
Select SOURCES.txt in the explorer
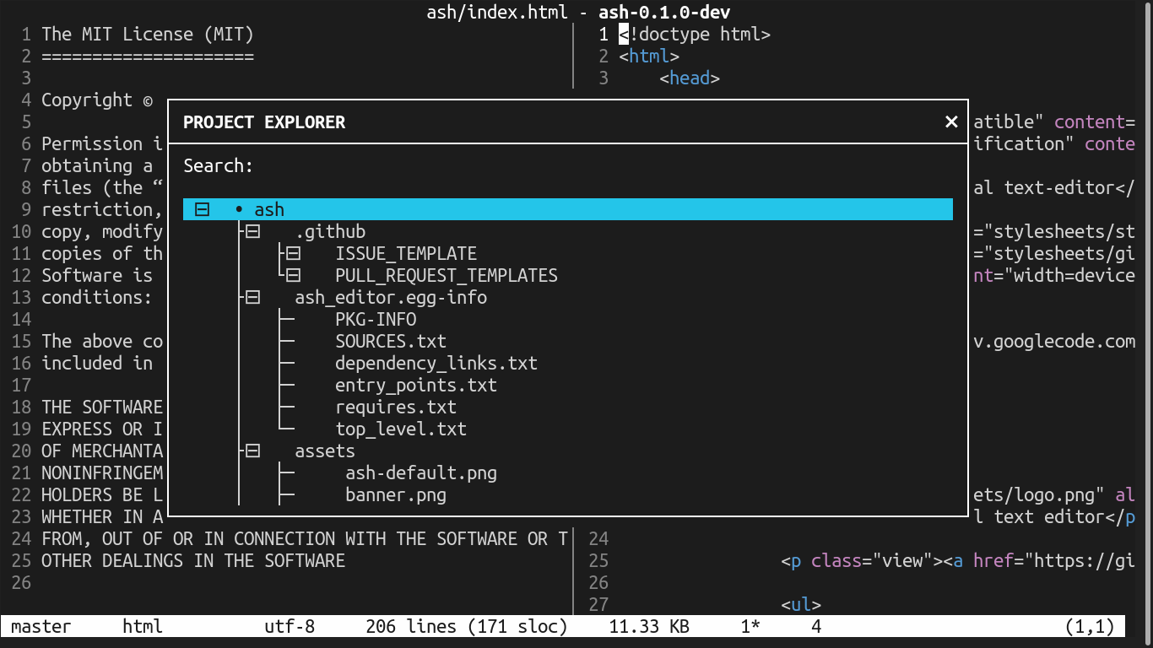[391, 341]
